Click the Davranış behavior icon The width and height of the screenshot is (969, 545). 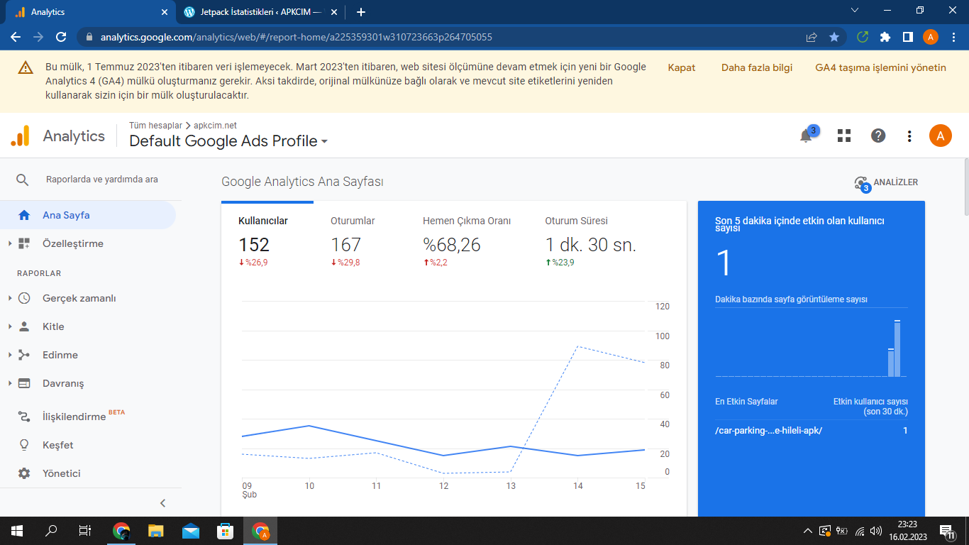coord(24,383)
